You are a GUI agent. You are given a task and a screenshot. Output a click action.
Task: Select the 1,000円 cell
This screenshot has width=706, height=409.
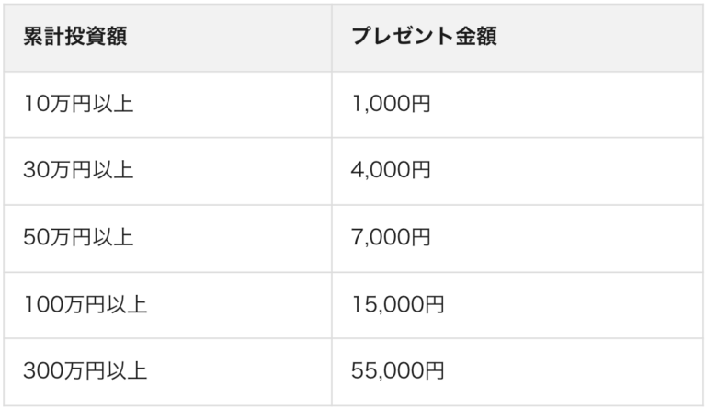pos(391,104)
